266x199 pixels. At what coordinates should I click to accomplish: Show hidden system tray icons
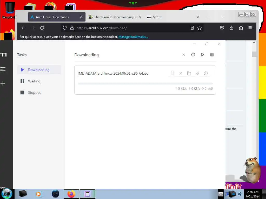pyautogui.click(x=221, y=194)
